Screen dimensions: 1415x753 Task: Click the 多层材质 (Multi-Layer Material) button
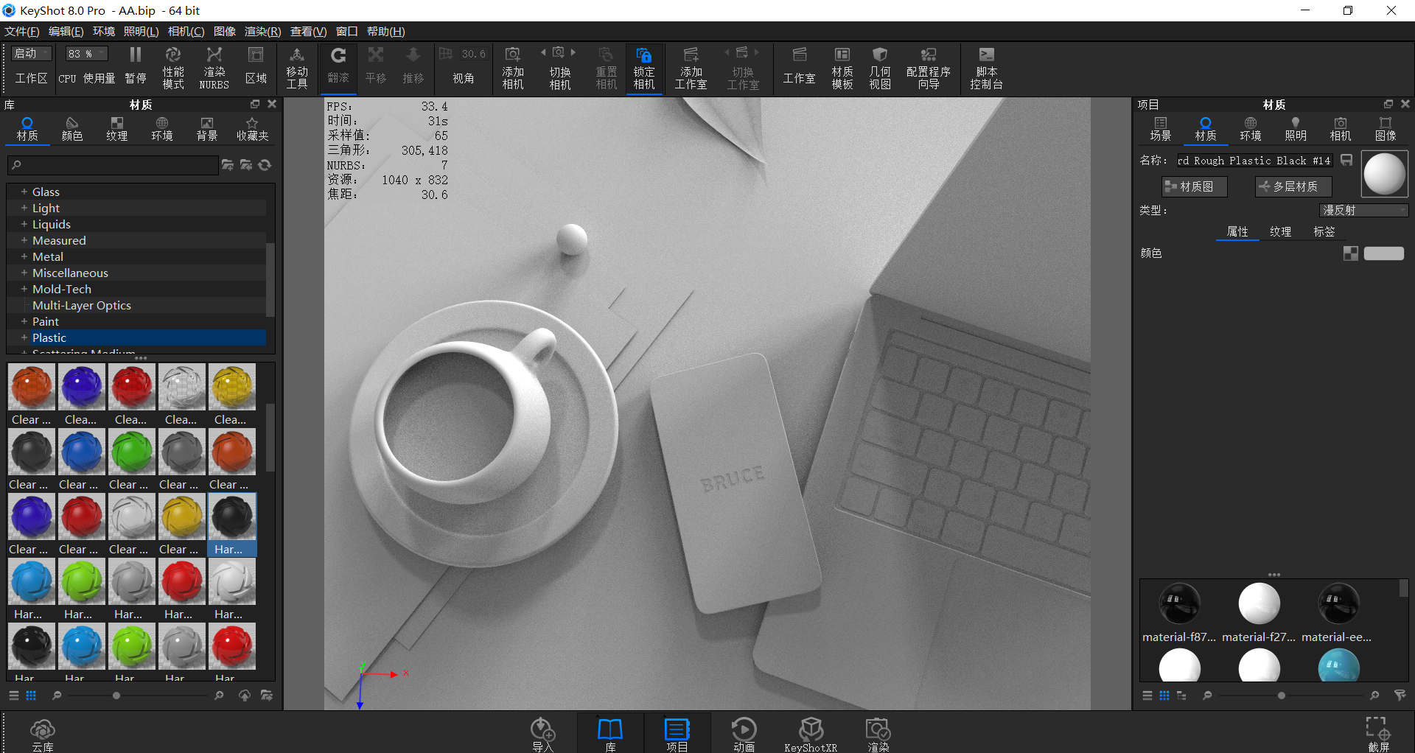tap(1293, 186)
